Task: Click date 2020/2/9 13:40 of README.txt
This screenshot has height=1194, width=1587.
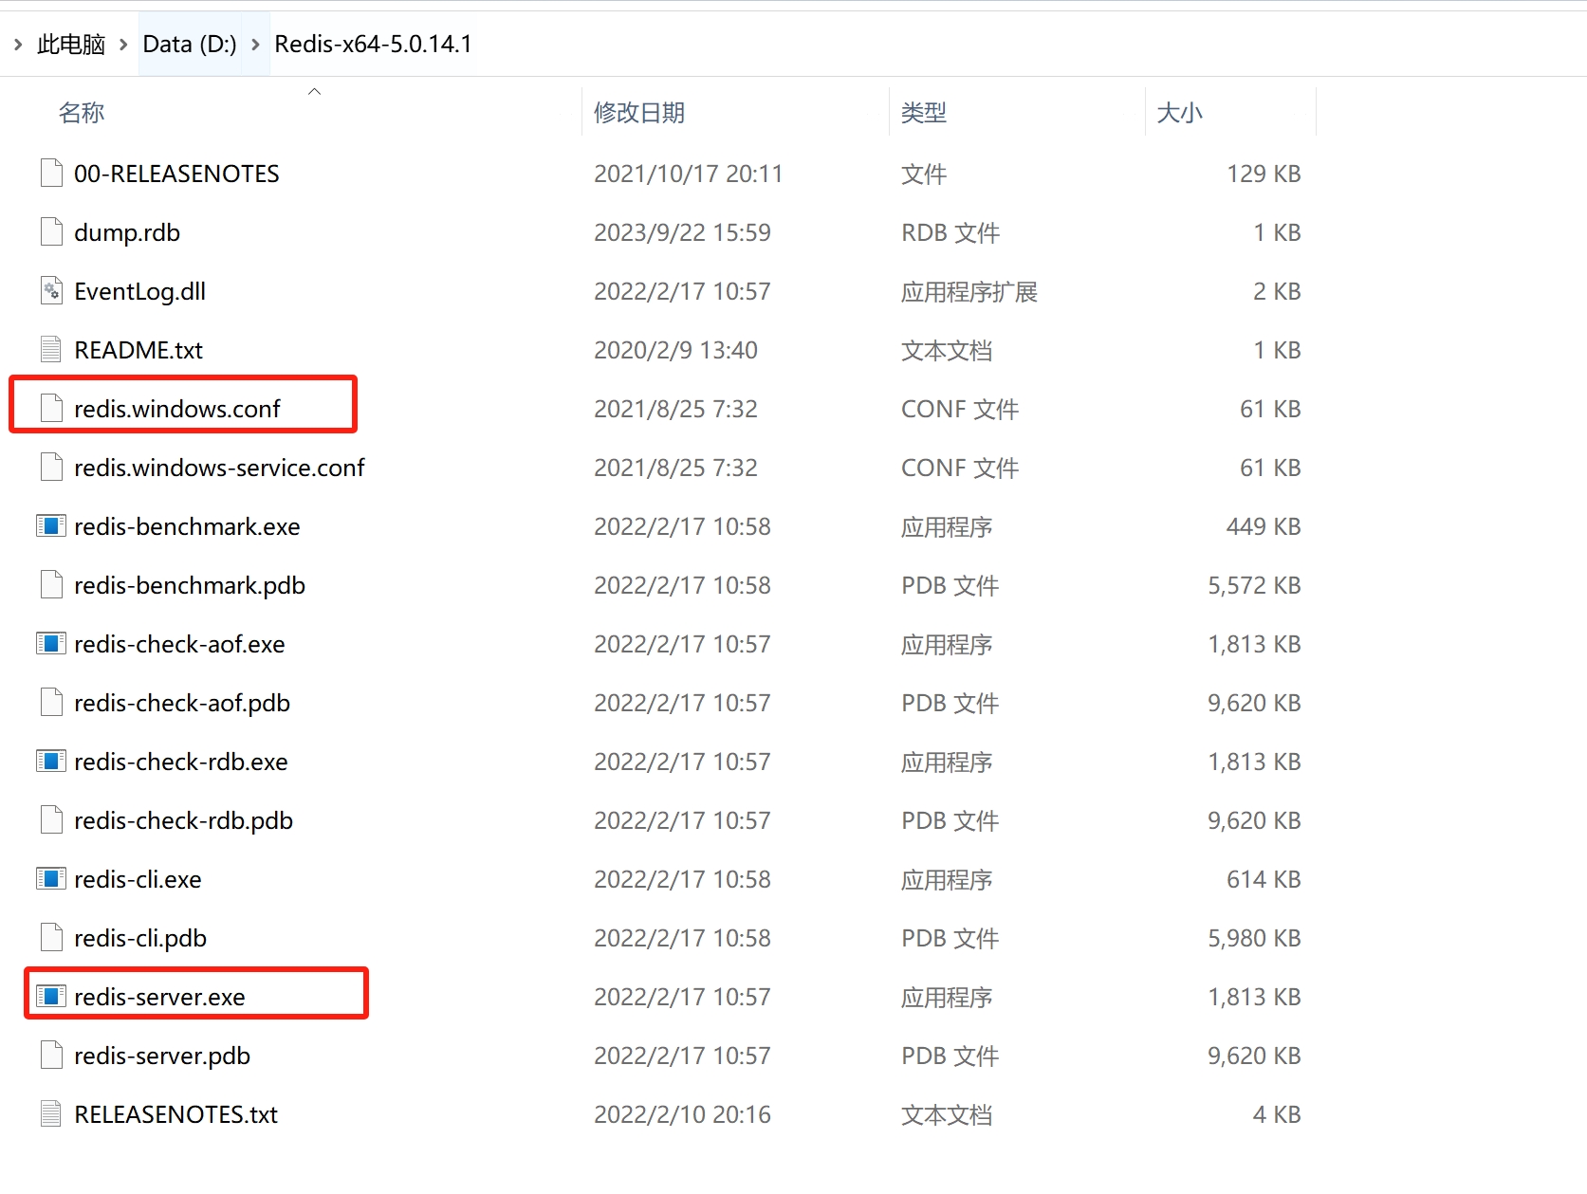Action: 675,350
